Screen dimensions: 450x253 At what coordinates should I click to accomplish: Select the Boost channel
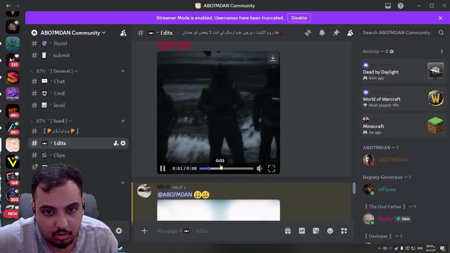[78, 43]
